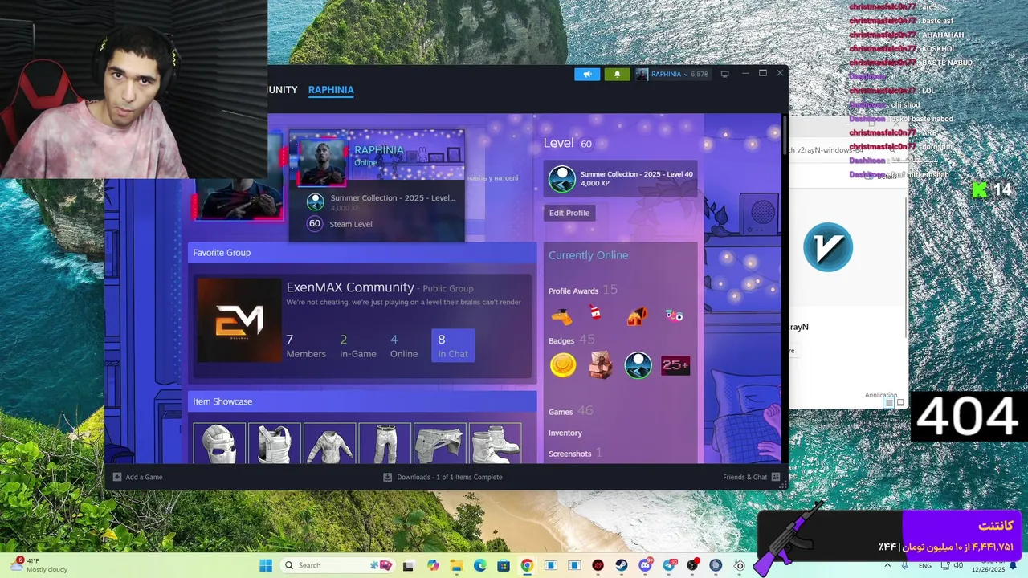Enter Steam Big Picture mode icon
This screenshot has height=578, width=1028.
coord(724,74)
